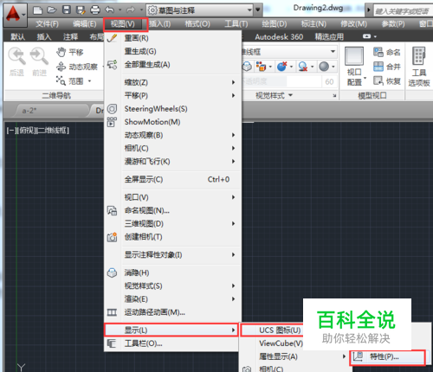This screenshot has height=372, width=433.
Task: Click the blue sphere with red X icon
Action: (x=281, y=67)
